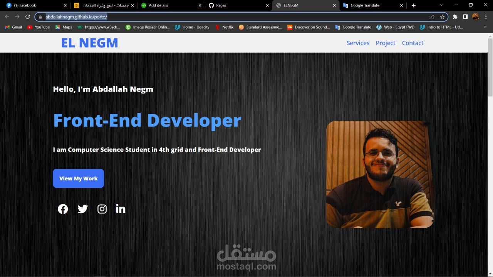Minimize the browser window

click(x=456, y=5)
